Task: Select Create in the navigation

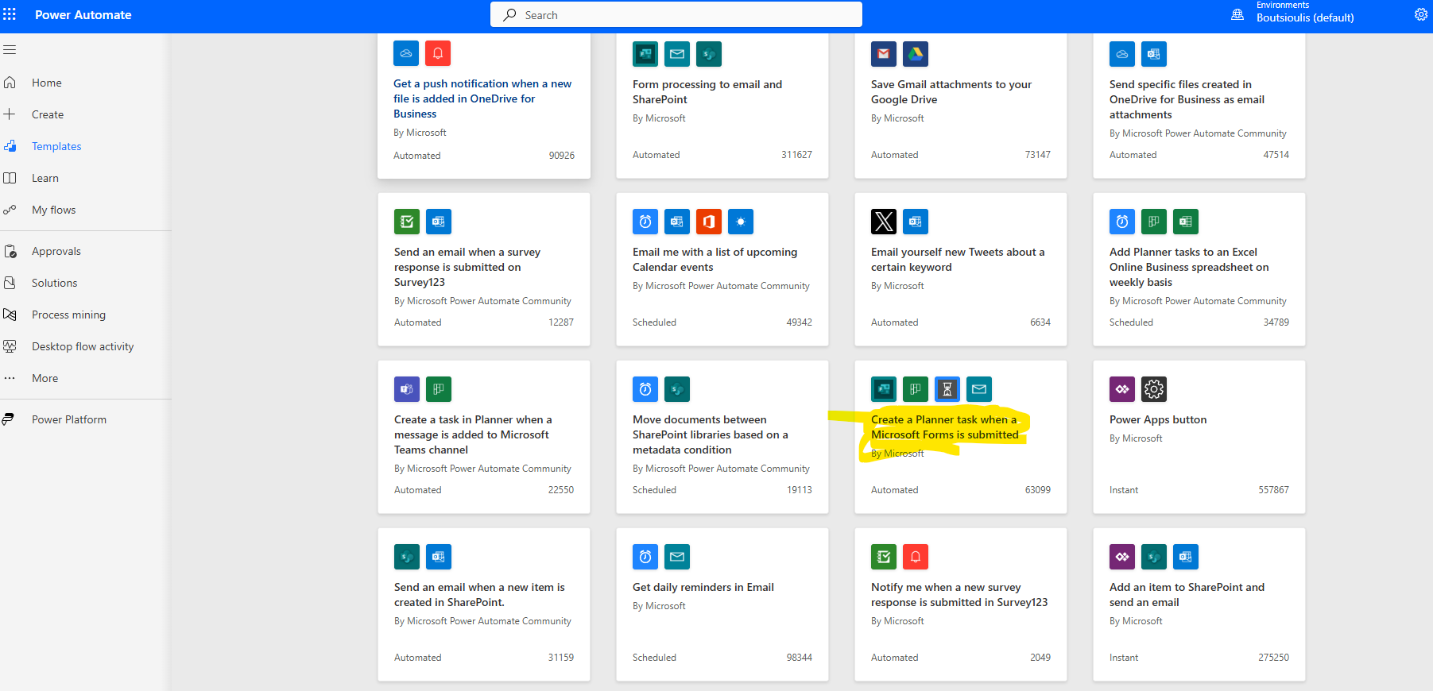Action: tap(48, 114)
